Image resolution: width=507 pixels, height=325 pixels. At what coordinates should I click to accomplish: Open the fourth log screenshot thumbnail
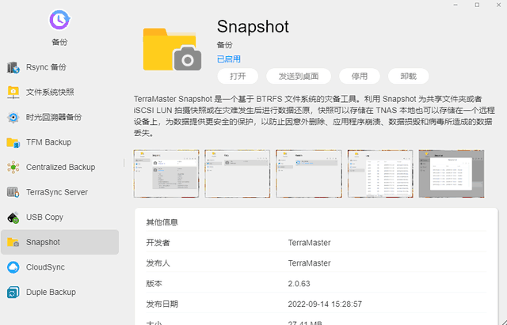tap(380, 174)
